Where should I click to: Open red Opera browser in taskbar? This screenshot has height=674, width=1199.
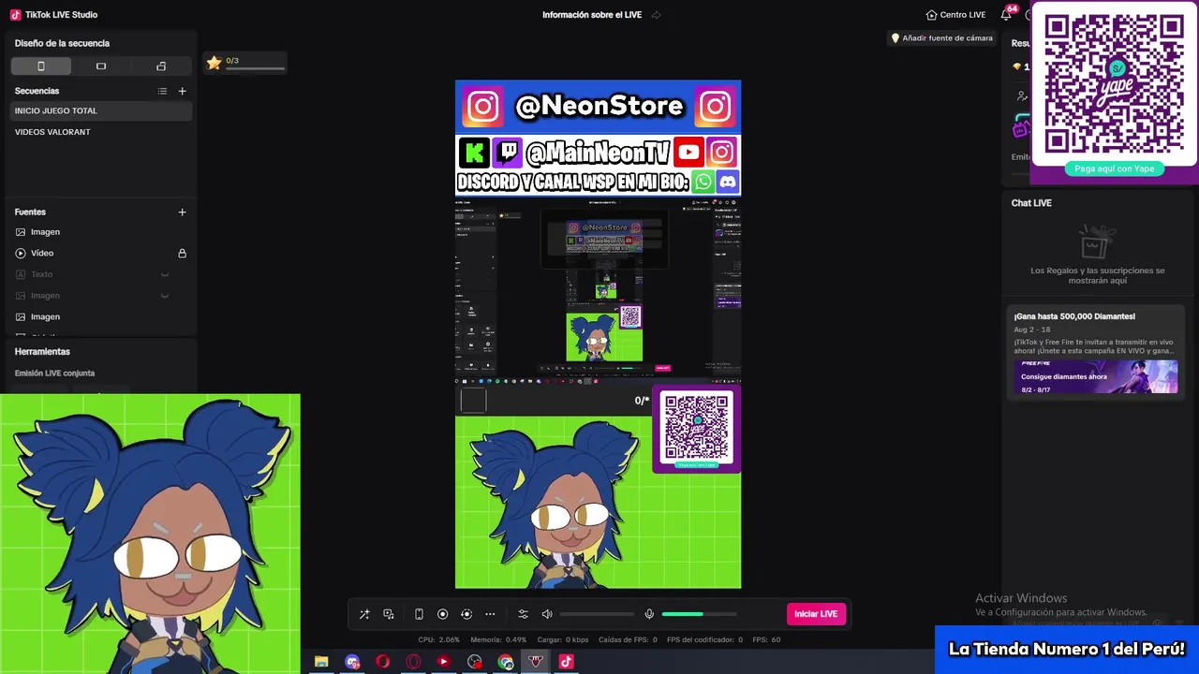[x=382, y=662]
